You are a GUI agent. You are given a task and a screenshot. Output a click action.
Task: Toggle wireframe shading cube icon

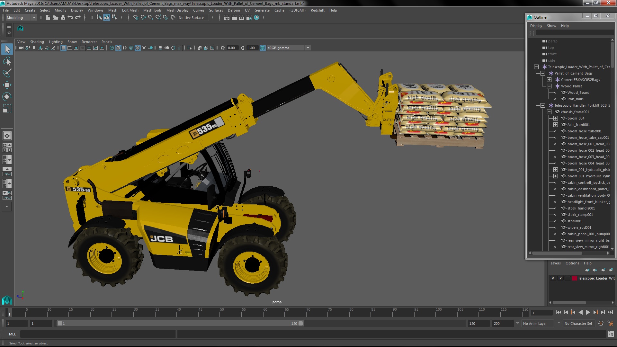pyautogui.click(x=112, y=48)
